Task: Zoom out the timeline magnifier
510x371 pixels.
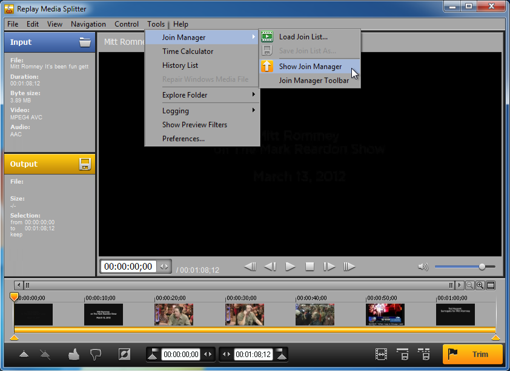Action: point(469,286)
